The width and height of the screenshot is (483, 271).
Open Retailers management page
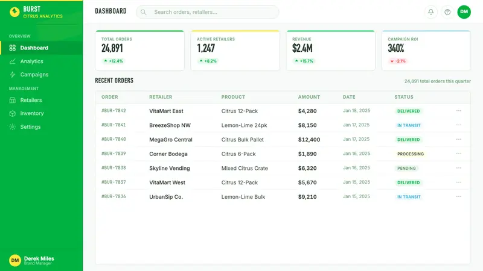pos(42,100)
